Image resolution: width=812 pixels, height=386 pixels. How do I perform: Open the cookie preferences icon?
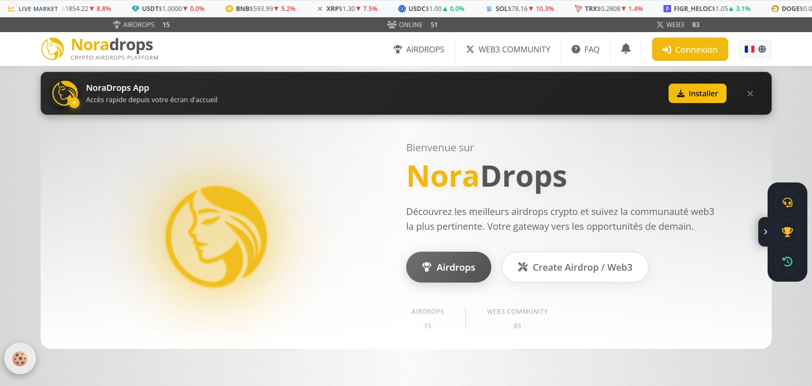pos(20,359)
